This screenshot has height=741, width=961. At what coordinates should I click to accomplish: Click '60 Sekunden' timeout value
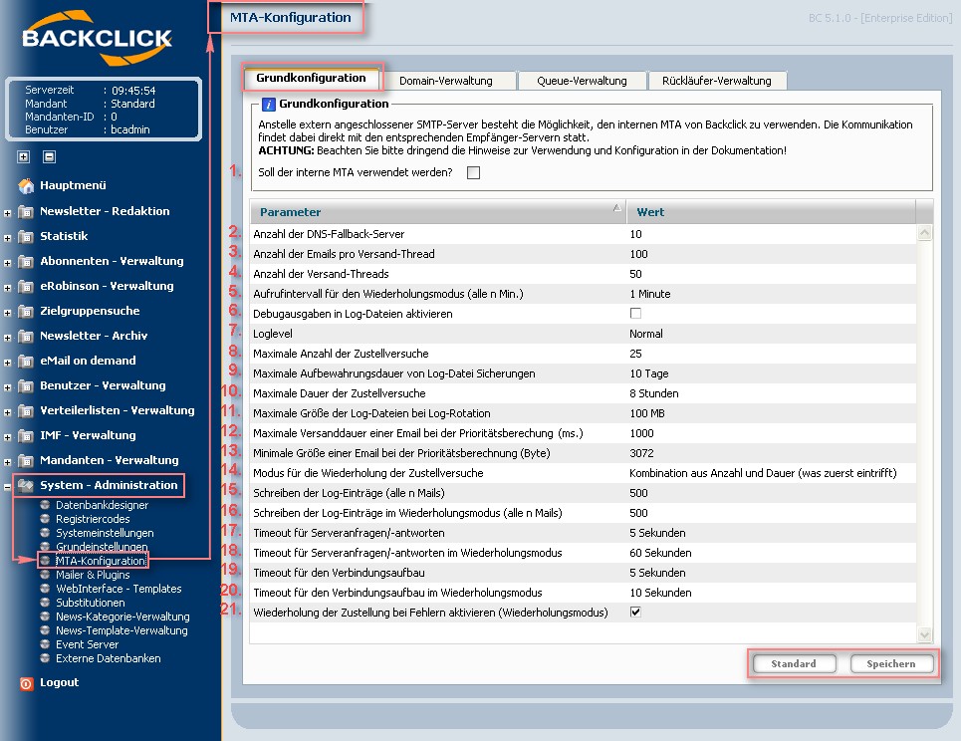tap(660, 553)
